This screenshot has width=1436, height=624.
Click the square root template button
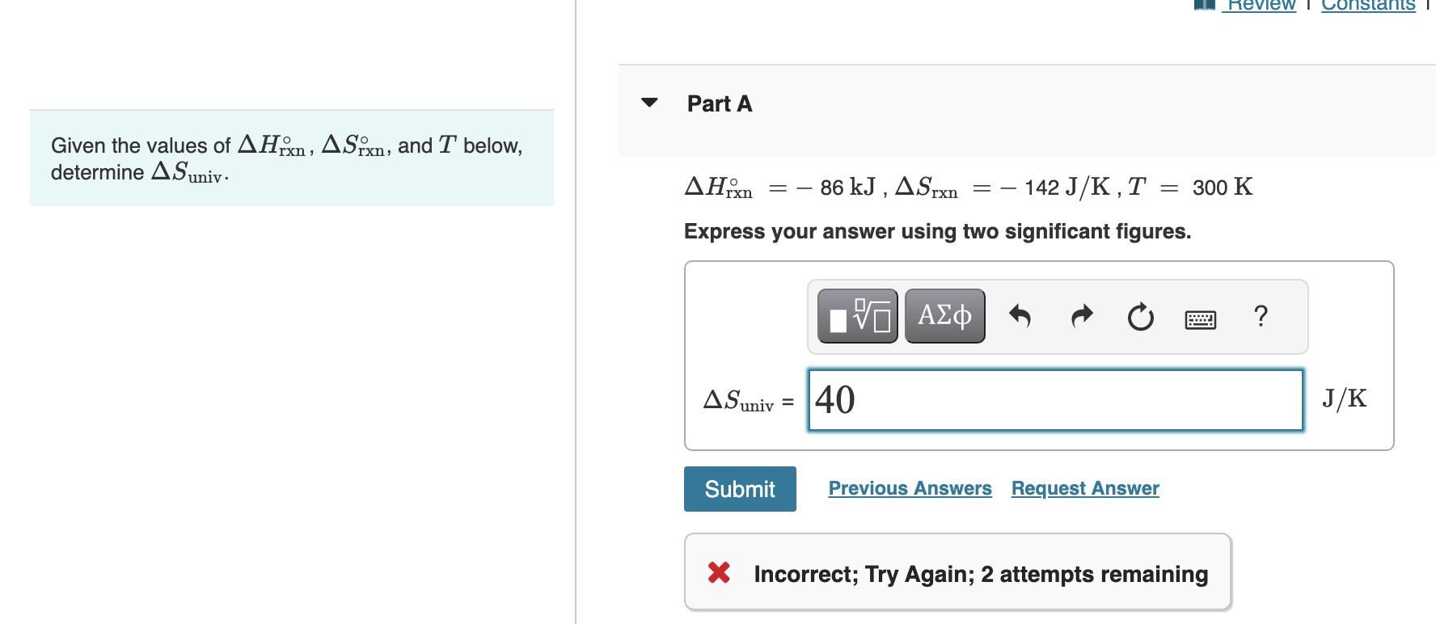(x=857, y=316)
